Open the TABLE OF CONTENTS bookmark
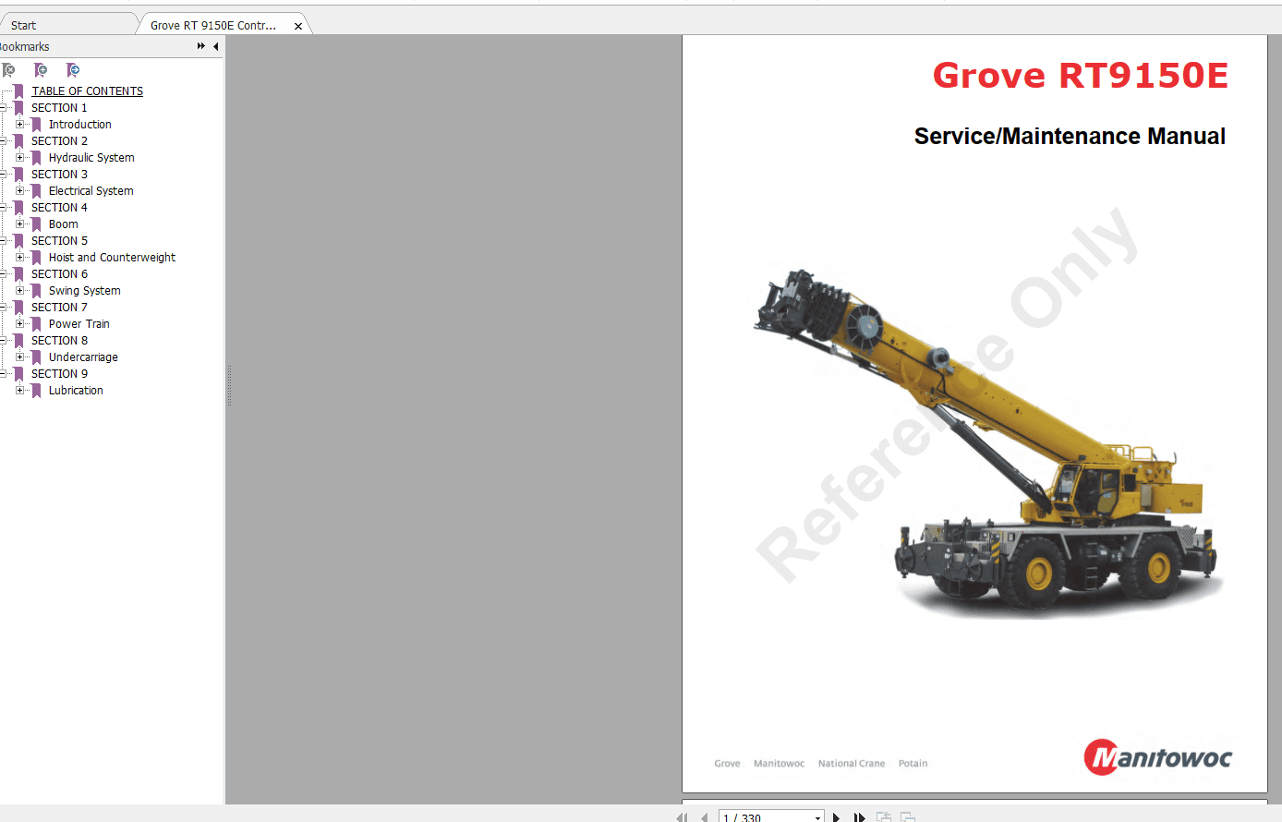 click(87, 91)
